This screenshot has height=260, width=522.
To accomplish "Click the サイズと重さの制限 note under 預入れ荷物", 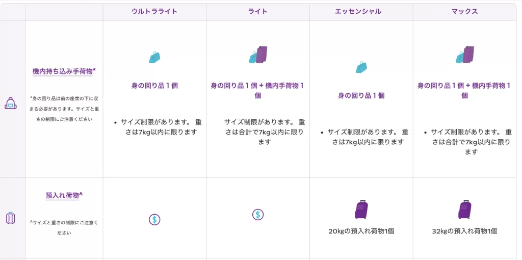I will [64, 227].
